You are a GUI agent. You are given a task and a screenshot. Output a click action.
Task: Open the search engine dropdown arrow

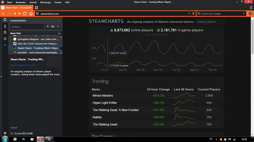pos(244,14)
